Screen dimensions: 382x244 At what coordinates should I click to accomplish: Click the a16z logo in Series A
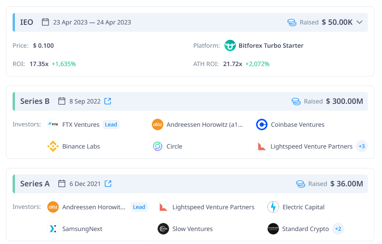[x=53, y=207]
